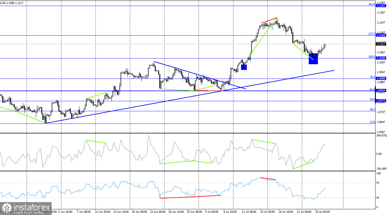The width and height of the screenshot is (387, 215).
Task: Click the 11 Jul 08:00 time label
Action: 249,212
